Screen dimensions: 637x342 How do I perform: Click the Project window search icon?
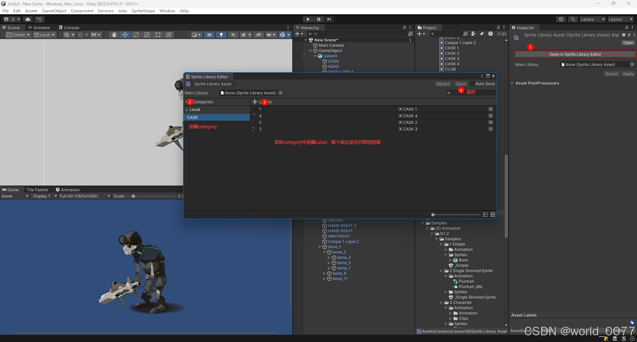tap(433, 34)
